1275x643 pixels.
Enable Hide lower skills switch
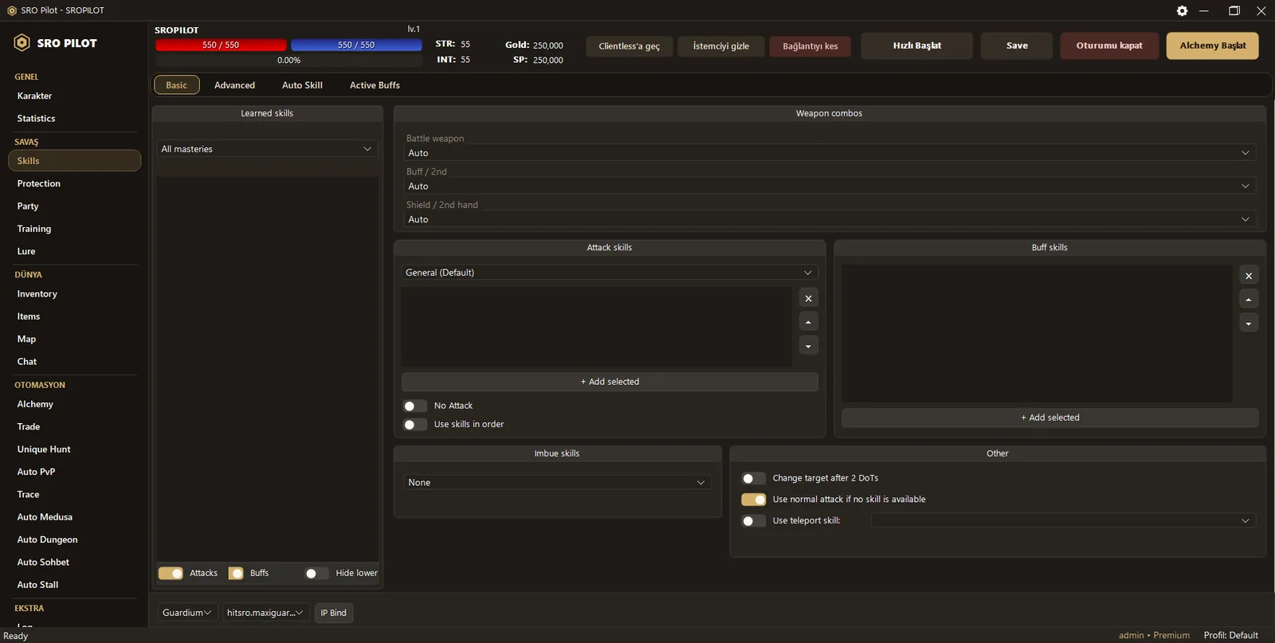[x=316, y=573]
